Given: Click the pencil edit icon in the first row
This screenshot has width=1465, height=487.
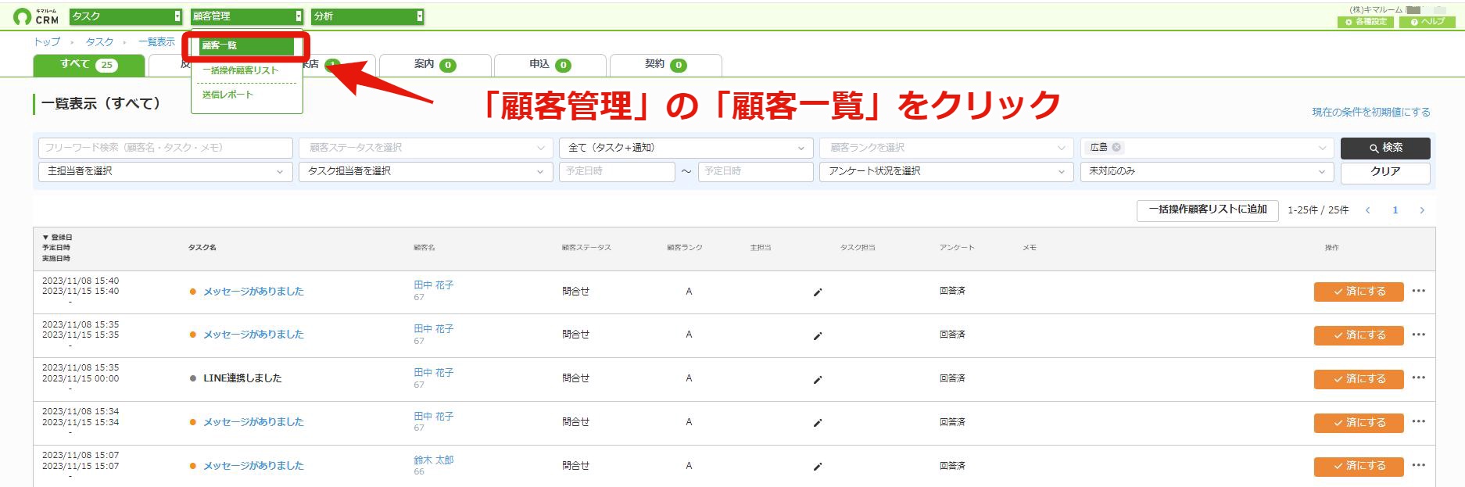Looking at the screenshot, I should point(818,292).
